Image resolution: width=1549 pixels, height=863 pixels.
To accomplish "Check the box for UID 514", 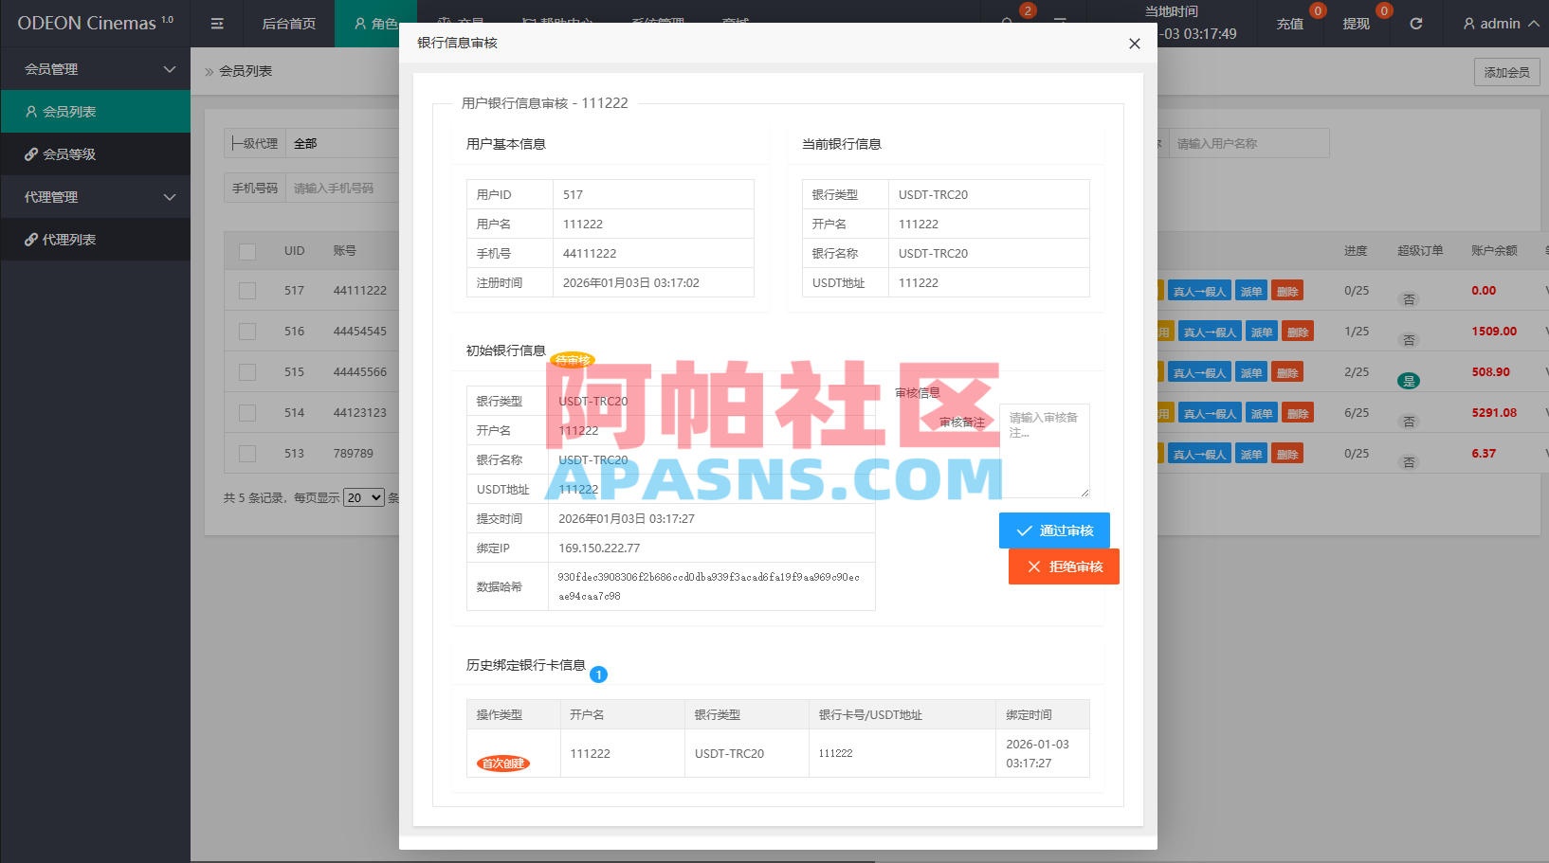I will click(x=247, y=413).
